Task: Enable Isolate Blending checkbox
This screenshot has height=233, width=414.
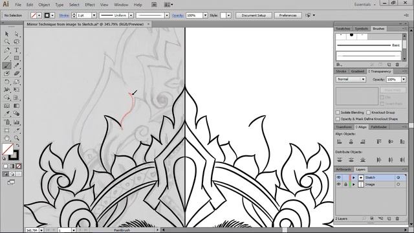Action: click(x=338, y=113)
